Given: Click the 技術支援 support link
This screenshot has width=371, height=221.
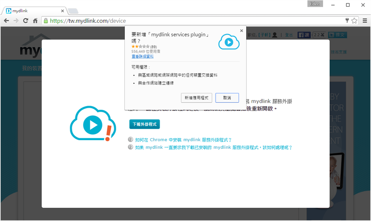Looking at the screenshot, I should pos(338,52).
